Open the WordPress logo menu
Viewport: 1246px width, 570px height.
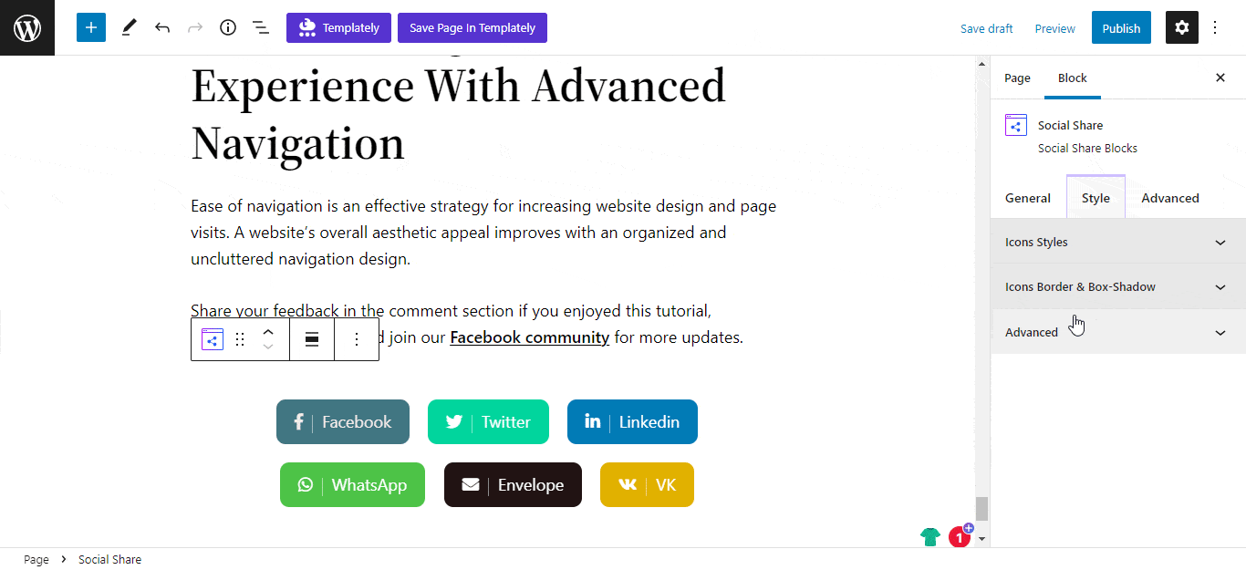coord(27,27)
